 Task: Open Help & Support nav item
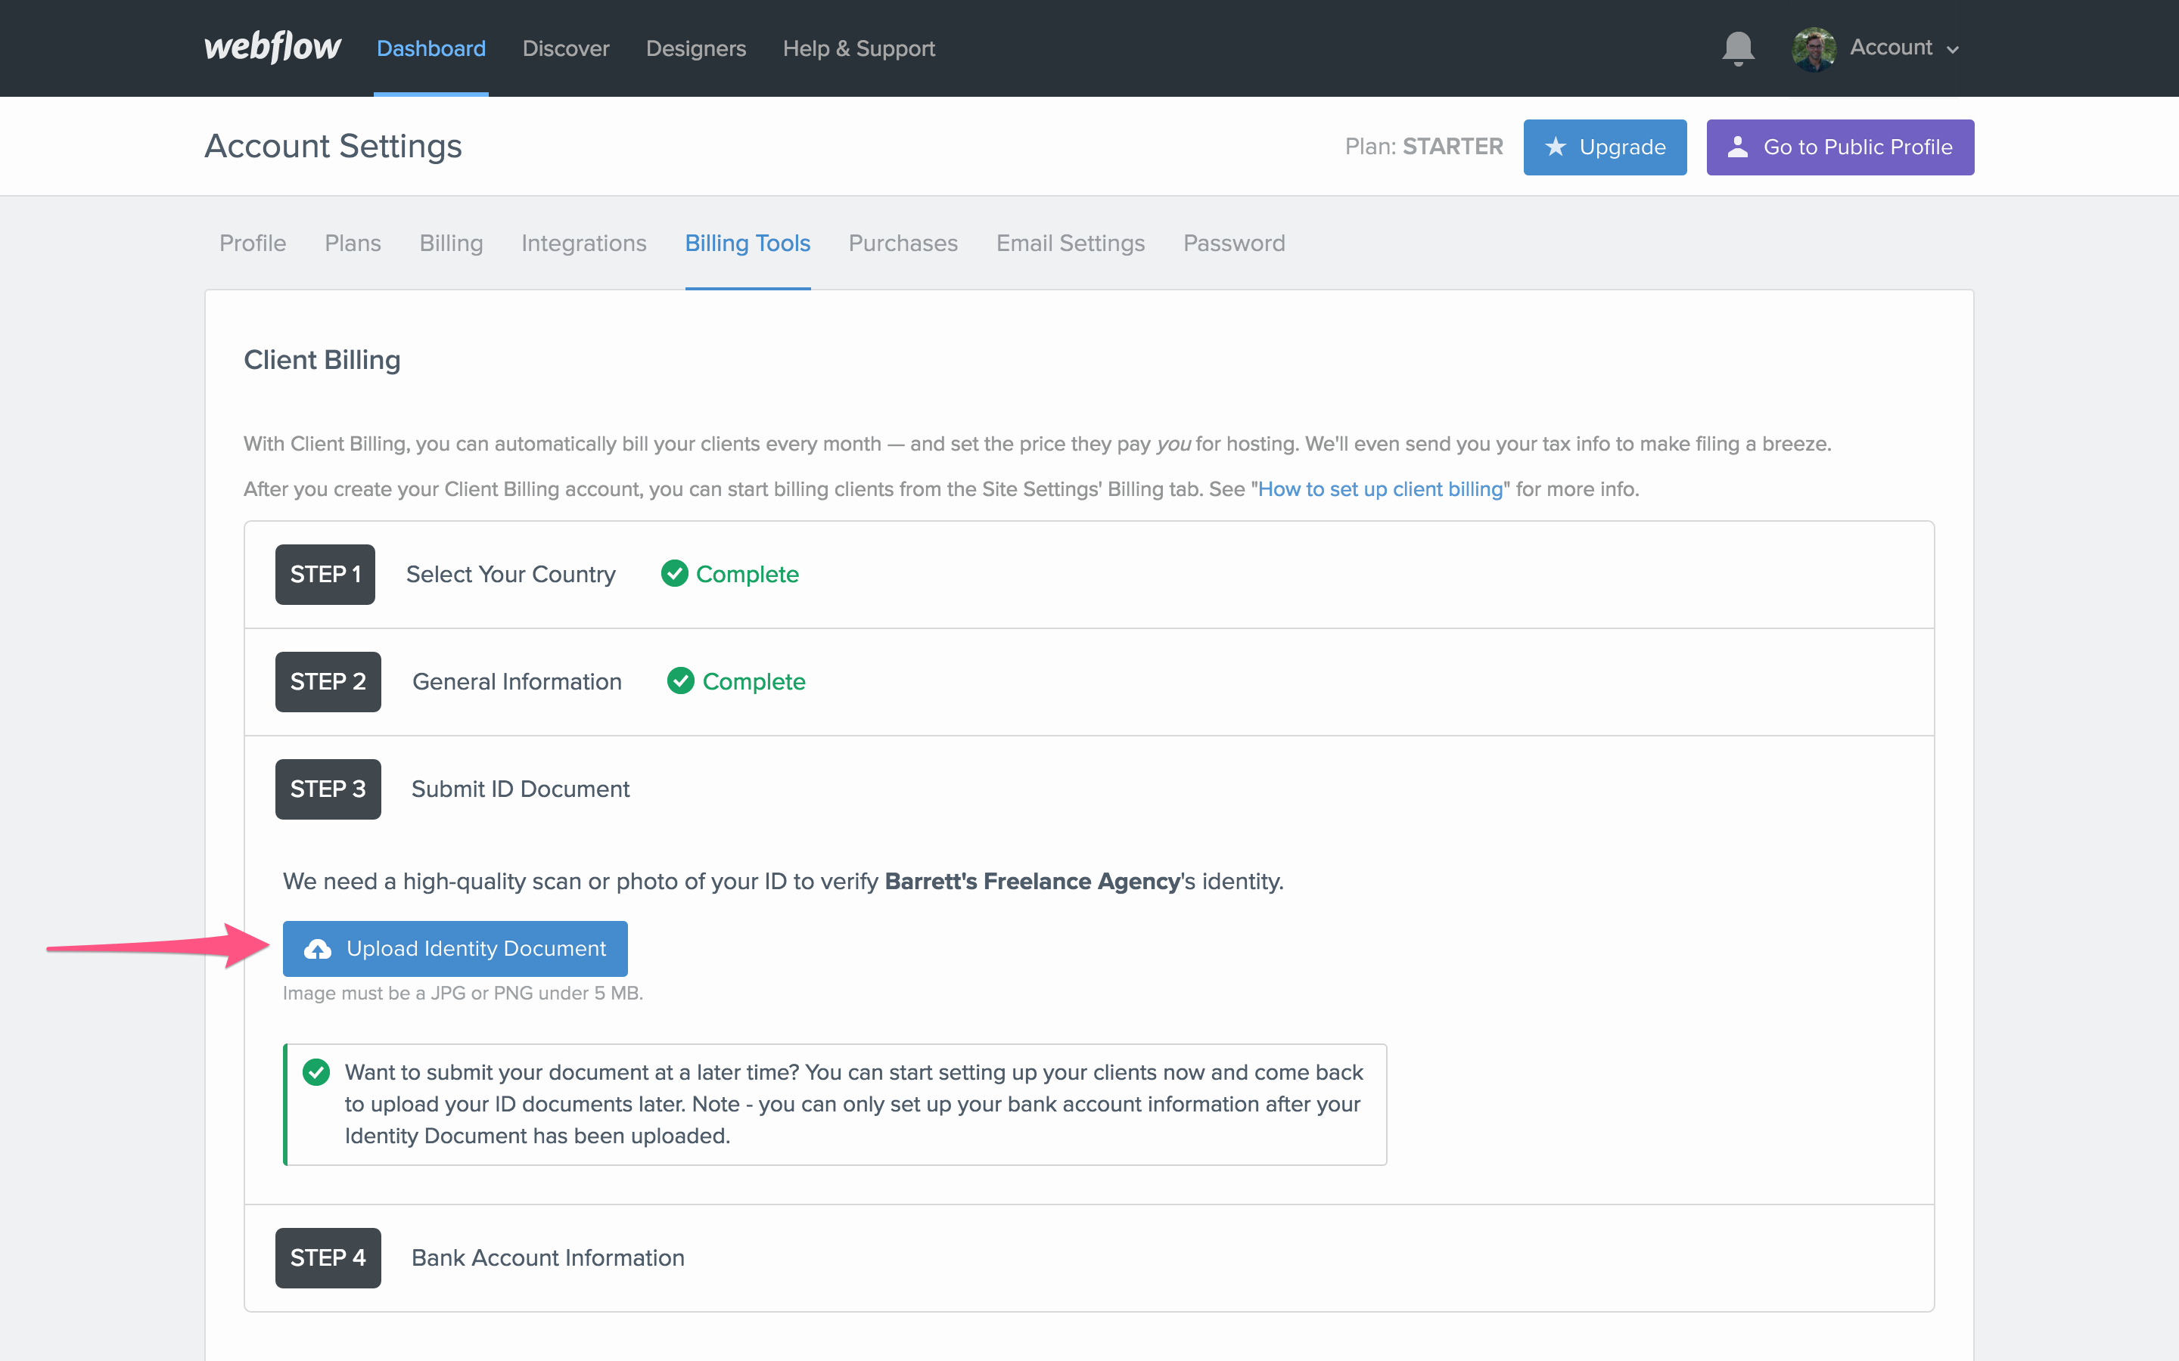click(x=859, y=48)
